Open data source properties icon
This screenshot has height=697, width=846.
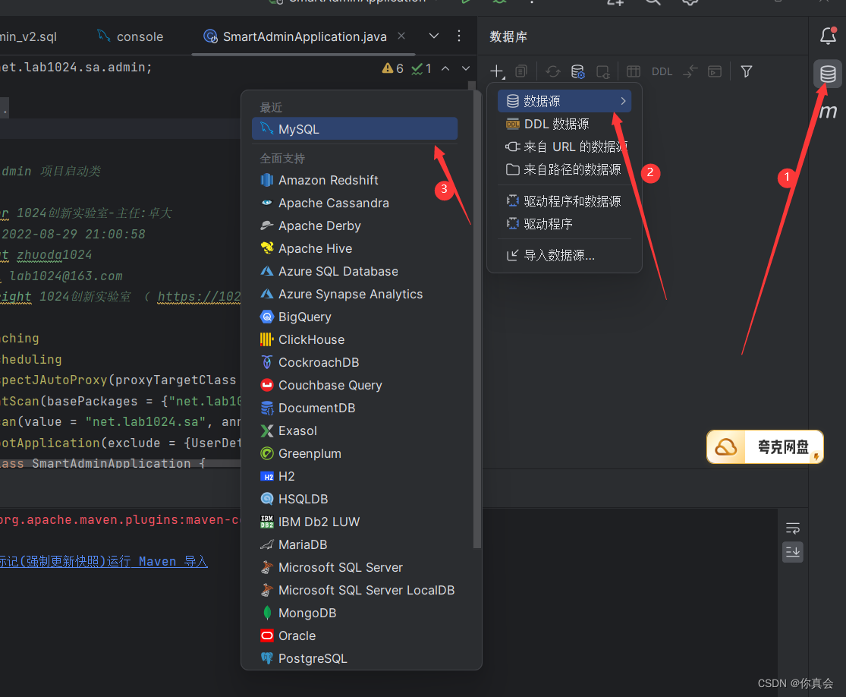pos(578,71)
